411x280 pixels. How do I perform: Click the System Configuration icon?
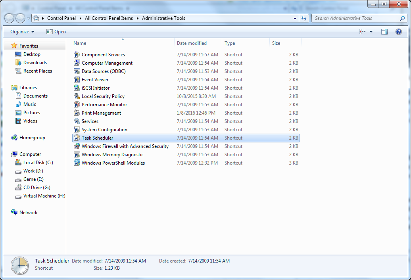pyautogui.click(x=77, y=130)
